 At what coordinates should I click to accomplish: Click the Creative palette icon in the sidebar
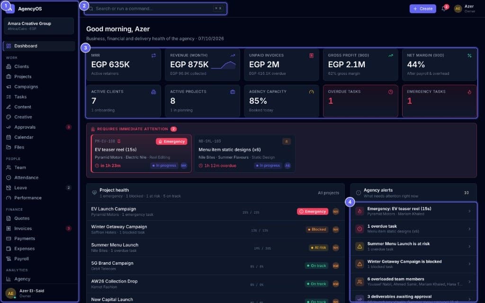point(9,117)
